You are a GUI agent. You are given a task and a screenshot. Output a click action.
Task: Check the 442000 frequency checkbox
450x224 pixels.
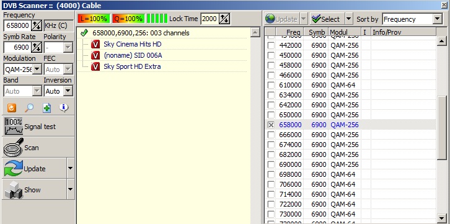271,45
